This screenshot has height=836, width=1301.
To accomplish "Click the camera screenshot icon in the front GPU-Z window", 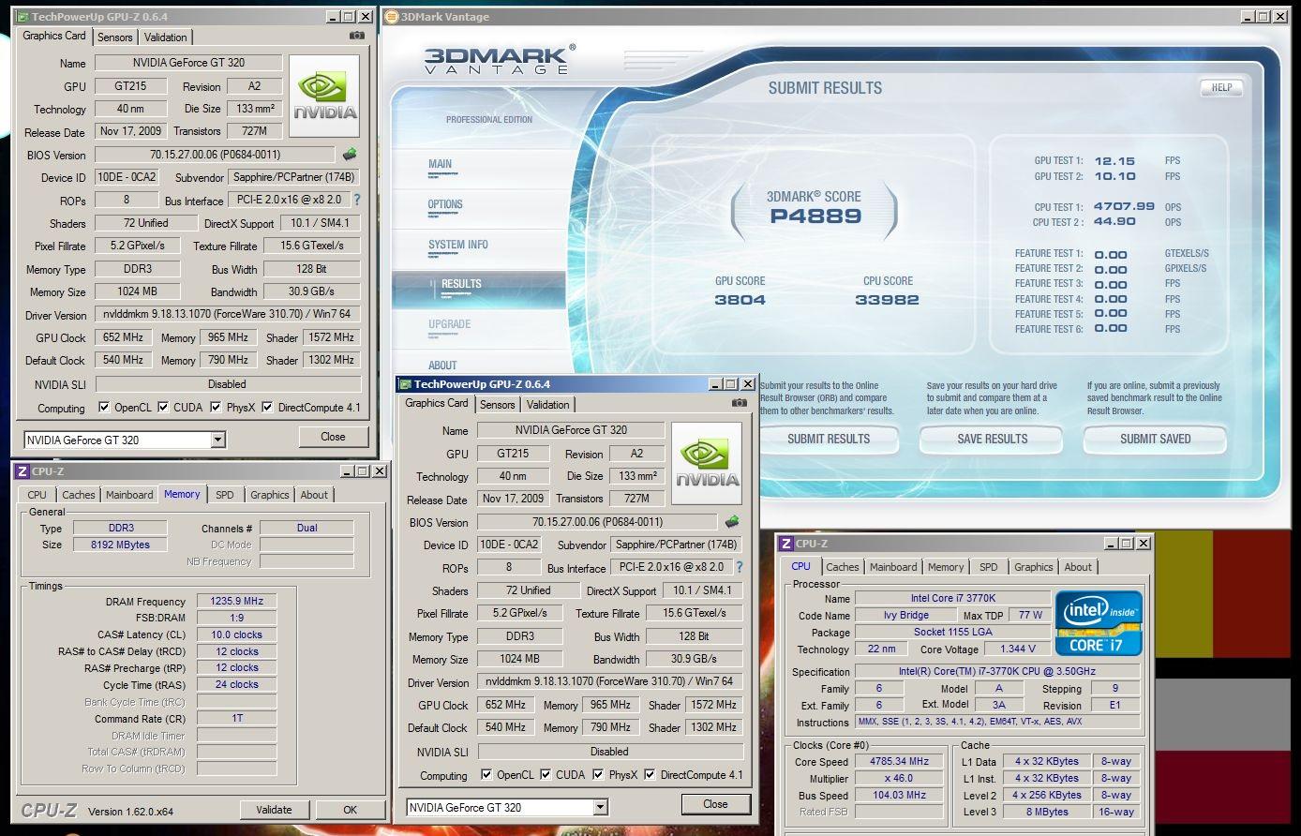I will coord(740,403).
